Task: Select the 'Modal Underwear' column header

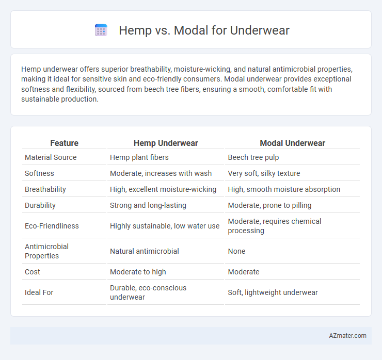Action: (x=292, y=143)
